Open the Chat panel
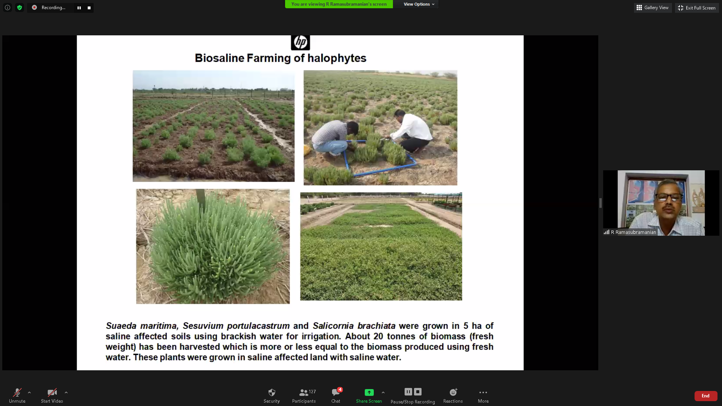This screenshot has width=722, height=406. point(335,395)
